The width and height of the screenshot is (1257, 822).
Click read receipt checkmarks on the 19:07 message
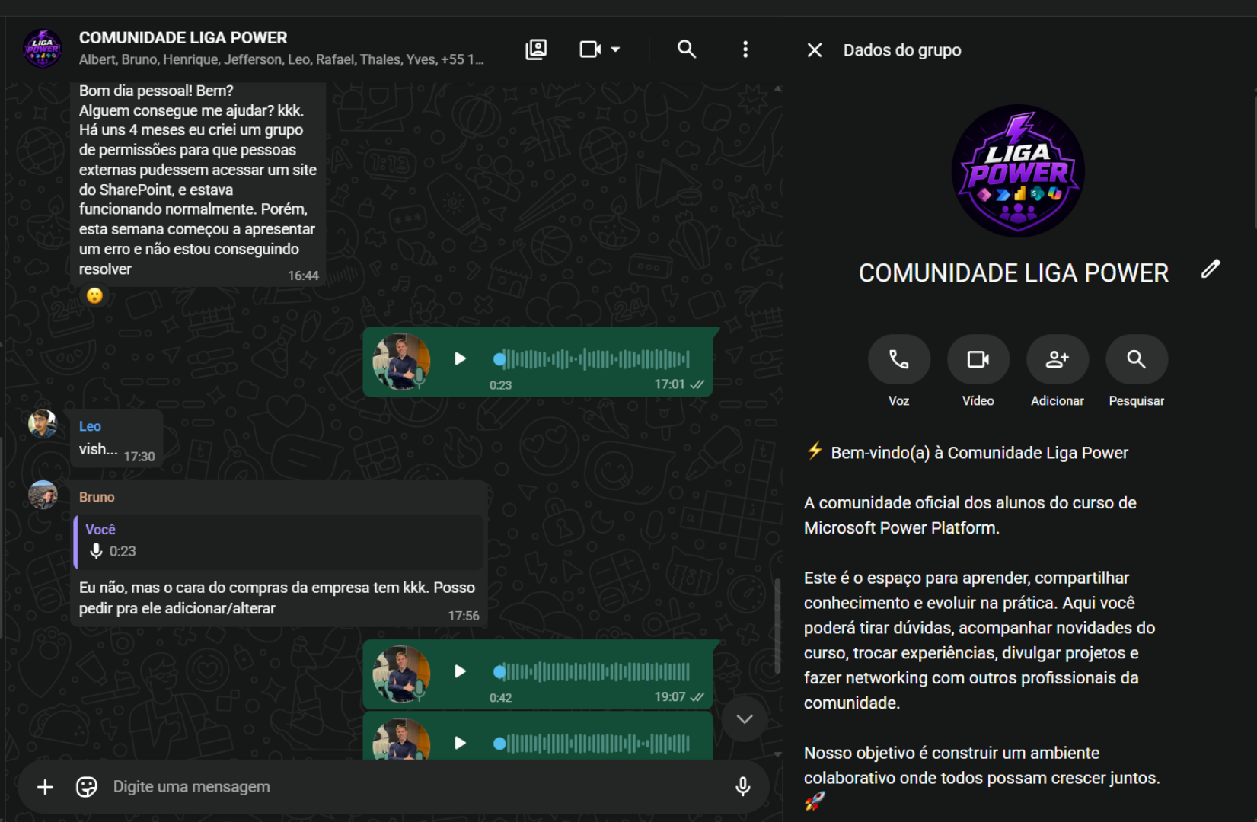pos(697,697)
